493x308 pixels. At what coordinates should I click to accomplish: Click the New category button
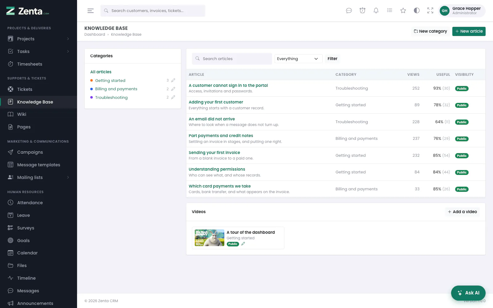pyautogui.click(x=430, y=31)
